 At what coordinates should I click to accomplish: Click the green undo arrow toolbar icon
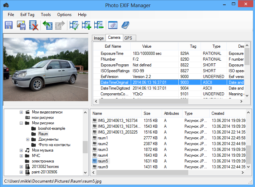[47, 25]
